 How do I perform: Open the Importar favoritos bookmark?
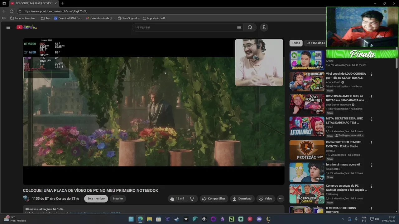coord(22,18)
